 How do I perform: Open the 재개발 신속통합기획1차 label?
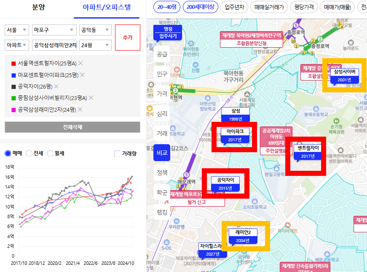(x=305, y=267)
